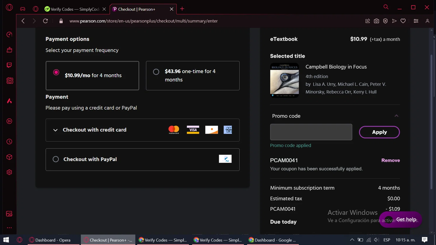
Task: Select $10.99/mo for 4 months option
Action: pos(92,75)
